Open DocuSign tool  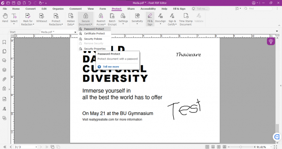coord(160,19)
